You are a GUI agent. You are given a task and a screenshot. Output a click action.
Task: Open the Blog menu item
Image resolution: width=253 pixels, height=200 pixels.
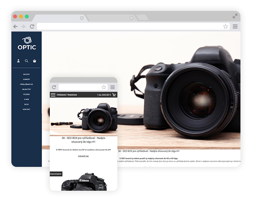pos(26,104)
